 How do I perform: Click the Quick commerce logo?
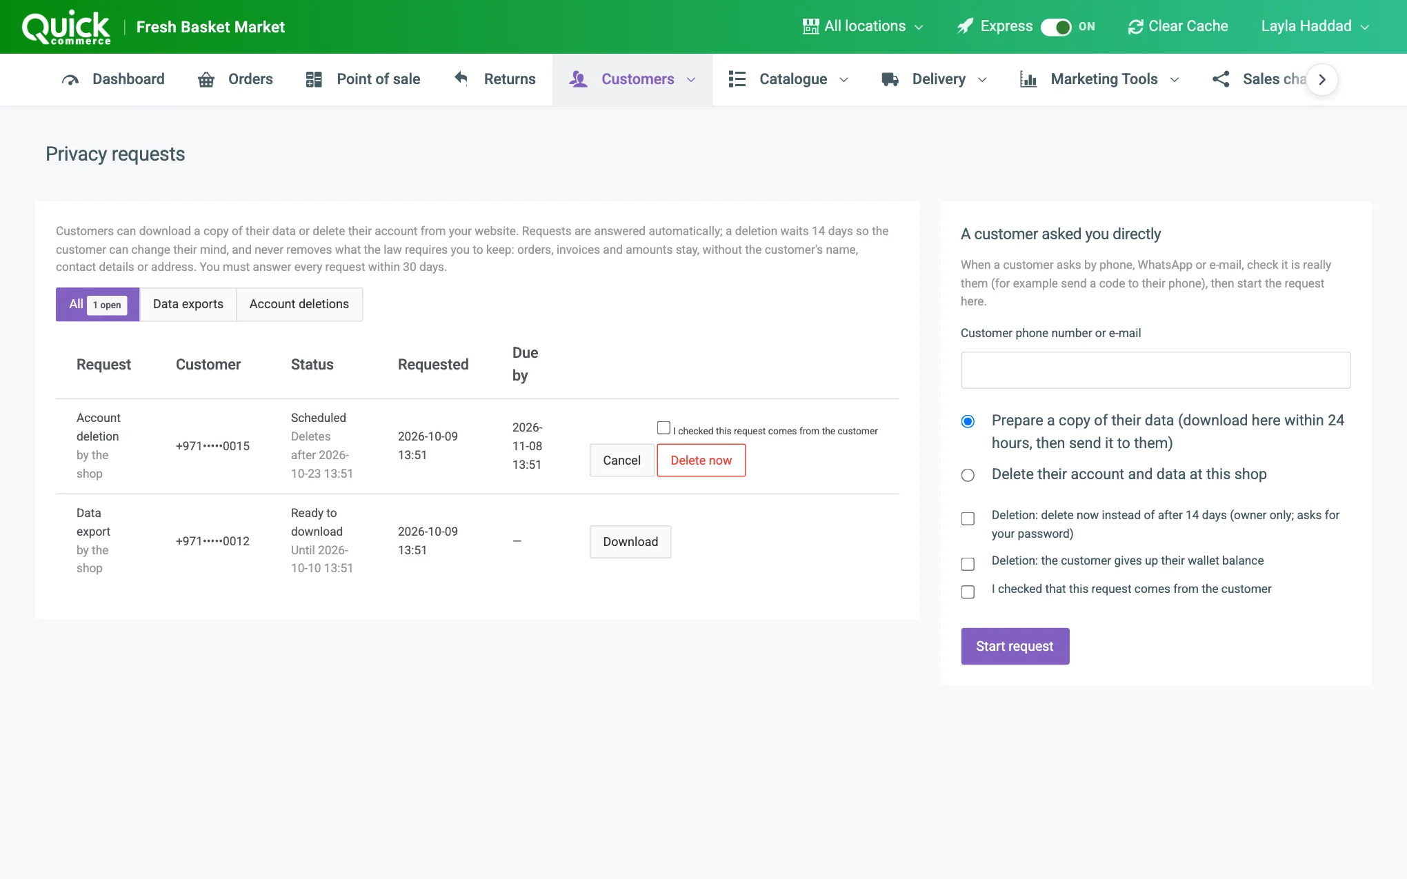tap(66, 28)
